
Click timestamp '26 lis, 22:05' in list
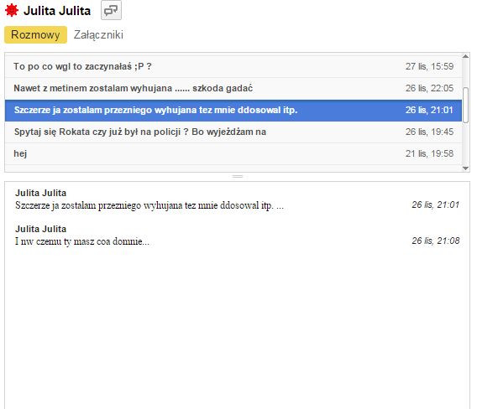[x=429, y=88]
